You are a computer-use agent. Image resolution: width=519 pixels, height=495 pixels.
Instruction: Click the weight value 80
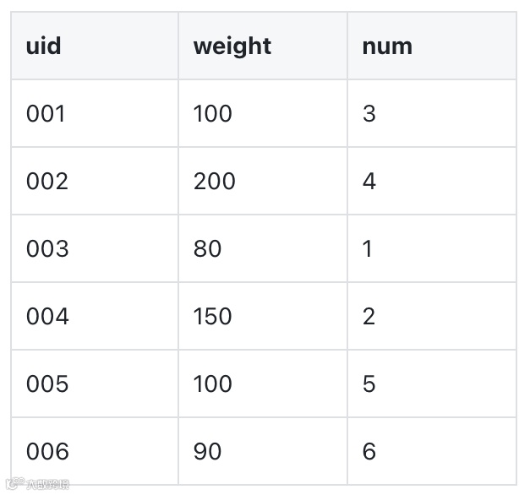(x=207, y=248)
